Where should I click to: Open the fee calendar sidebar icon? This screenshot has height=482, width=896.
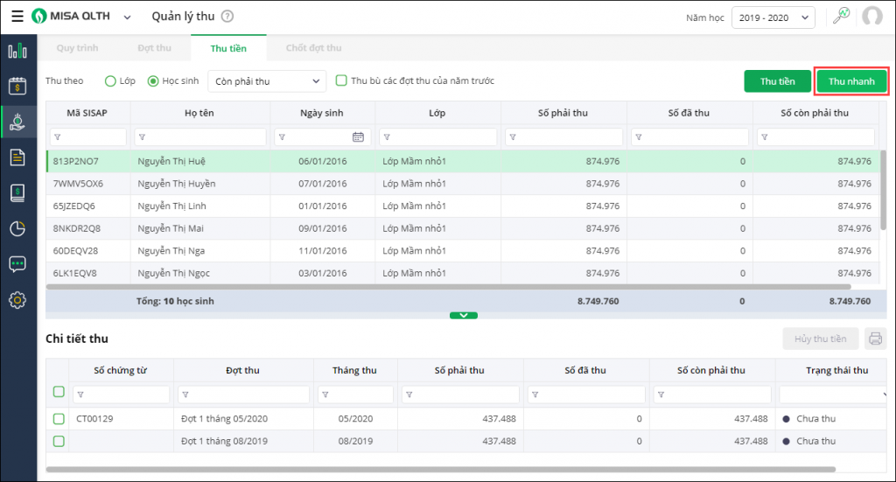tap(17, 86)
